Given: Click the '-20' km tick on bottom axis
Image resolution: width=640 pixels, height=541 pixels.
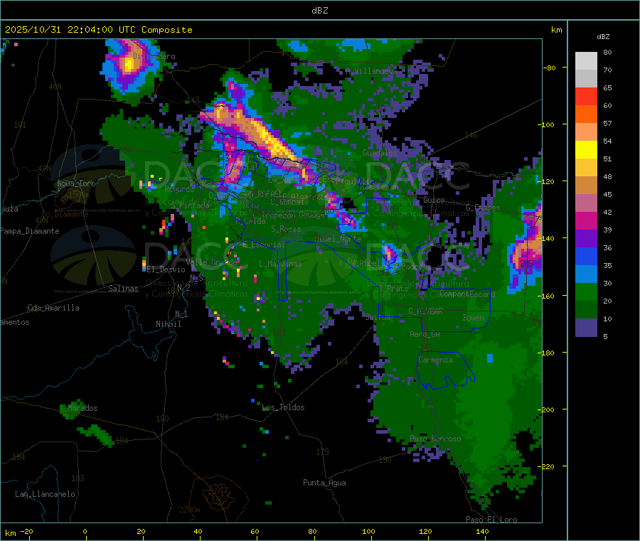Looking at the screenshot, I should click(x=26, y=531).
